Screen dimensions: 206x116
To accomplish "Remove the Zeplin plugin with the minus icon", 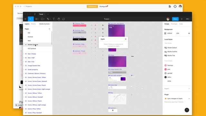I will click(x=189, y=98).
